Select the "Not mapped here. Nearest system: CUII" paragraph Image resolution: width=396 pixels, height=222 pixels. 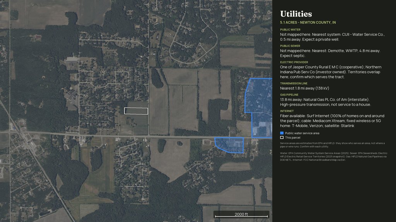tap(332, 37)
